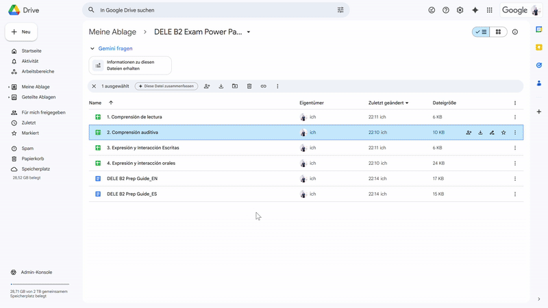Open Google Keep in side panel
The width and height of the screenshot is (548, 308).
click(539, 47)
